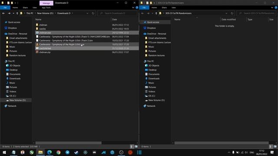The image size is (278, 156).
Task: Click the search box in Downloads D window
Action: click(118, 13)
